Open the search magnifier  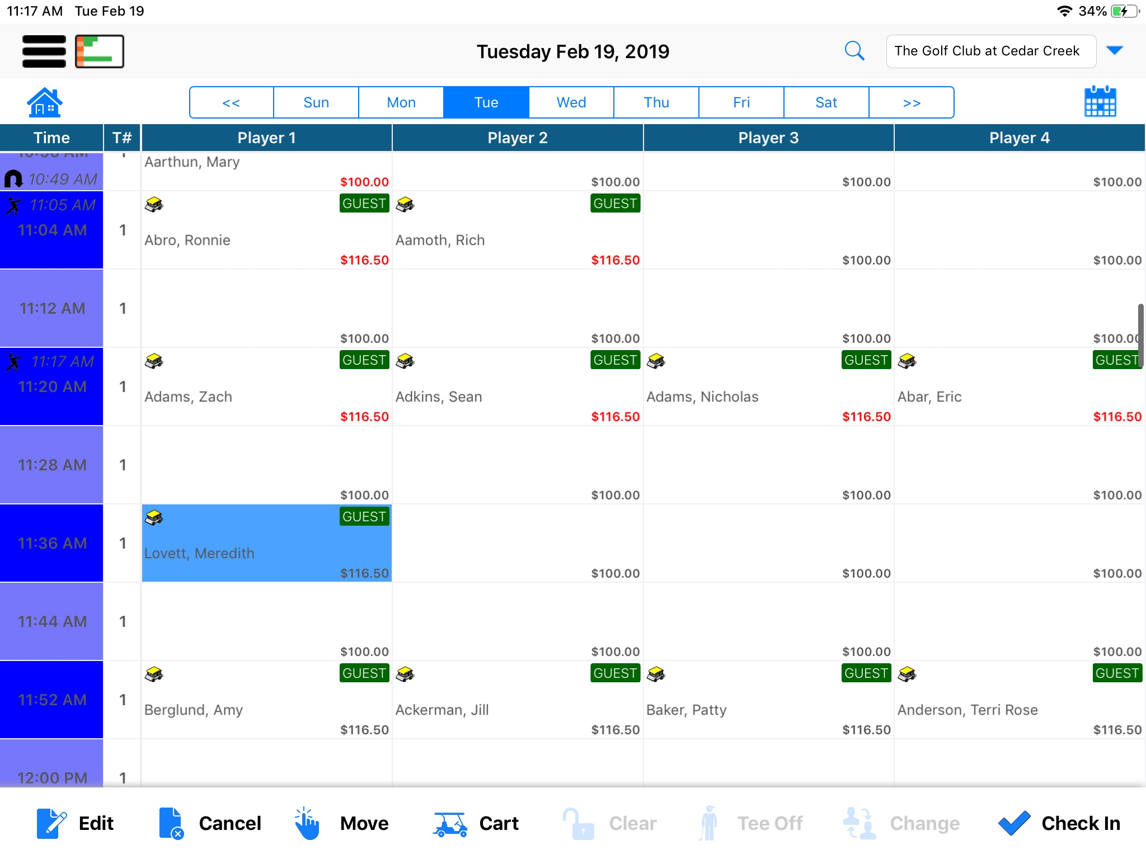point(854,51)
